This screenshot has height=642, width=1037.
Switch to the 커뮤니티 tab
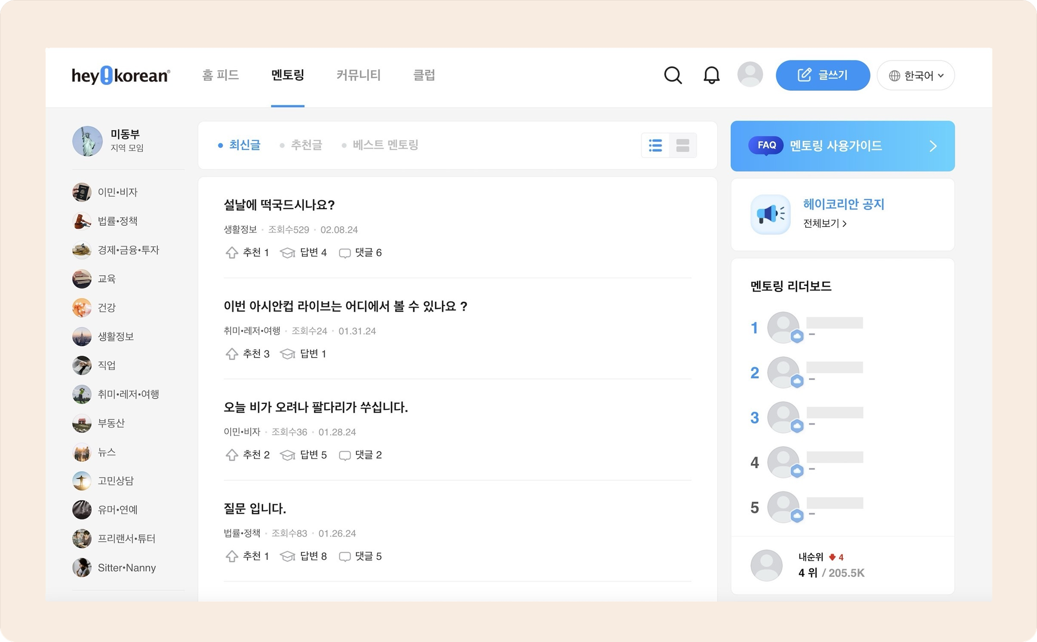359,75
